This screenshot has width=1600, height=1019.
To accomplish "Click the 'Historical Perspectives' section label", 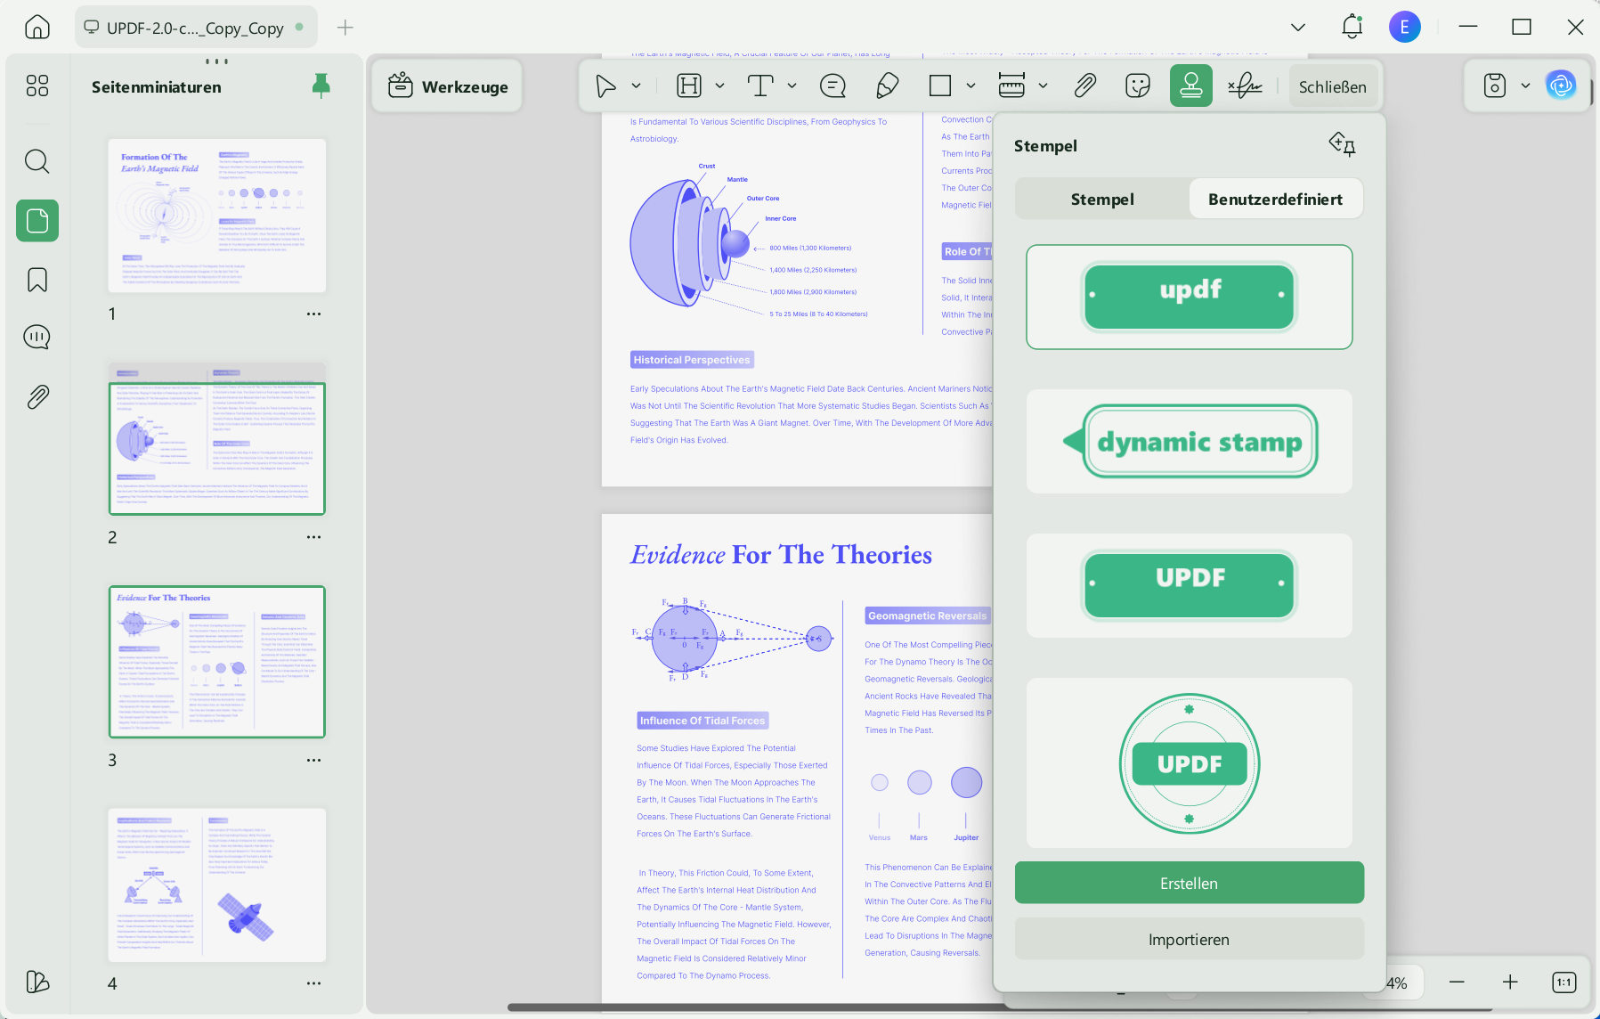I will [692, 360].
